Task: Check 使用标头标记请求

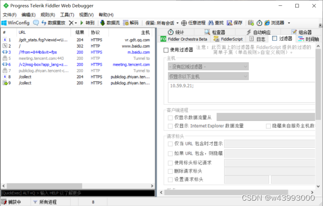Action: 170,163
